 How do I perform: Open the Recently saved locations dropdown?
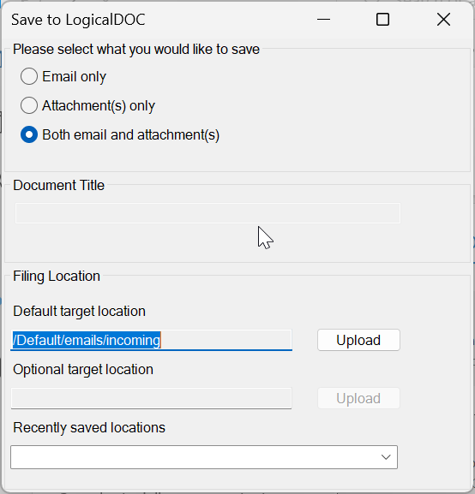pos(204,457)
